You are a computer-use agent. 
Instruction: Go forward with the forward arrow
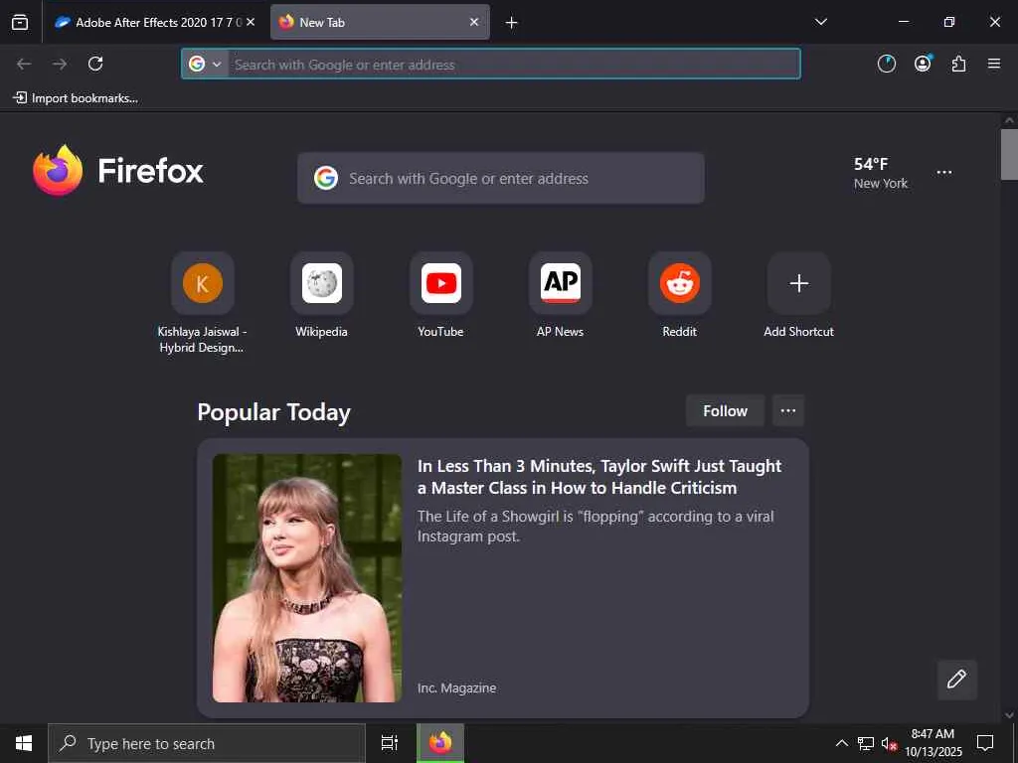point(60,64)
